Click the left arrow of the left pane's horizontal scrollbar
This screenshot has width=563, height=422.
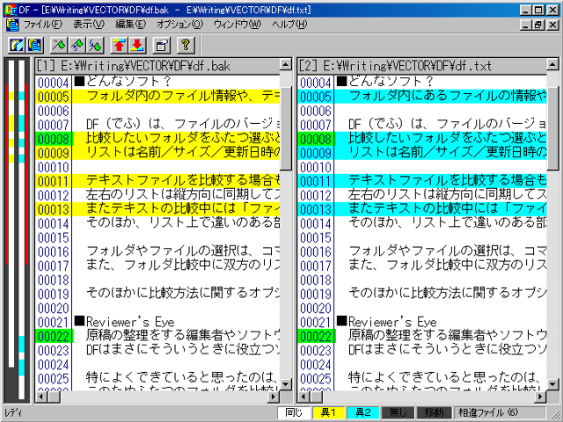(x=41, y=397)
